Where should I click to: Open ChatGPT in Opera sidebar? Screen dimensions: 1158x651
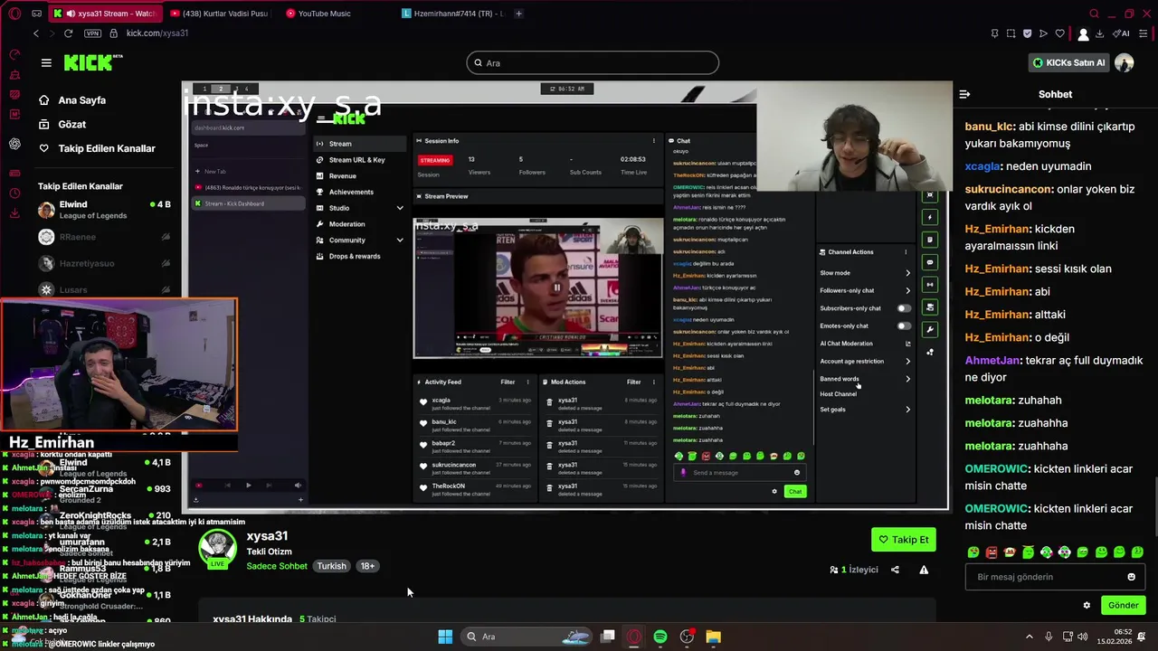click(14, 144)
